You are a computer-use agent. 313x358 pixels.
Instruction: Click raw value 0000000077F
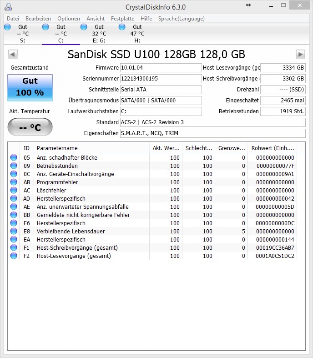click(x=275, y=166)
